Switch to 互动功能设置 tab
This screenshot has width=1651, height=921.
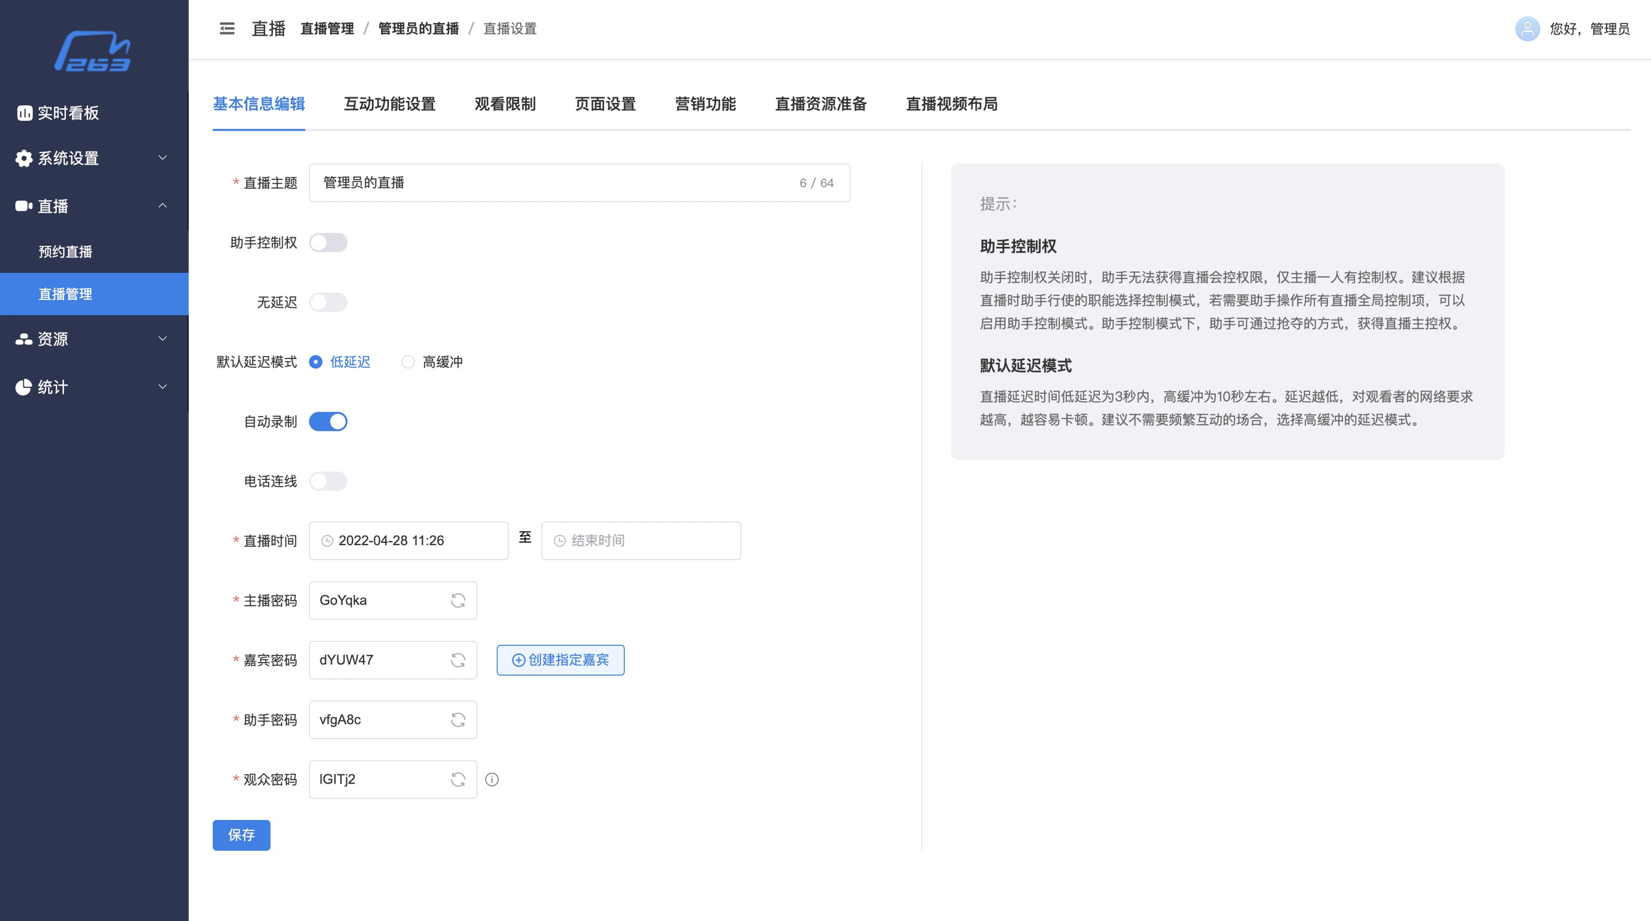pos(389,103)
